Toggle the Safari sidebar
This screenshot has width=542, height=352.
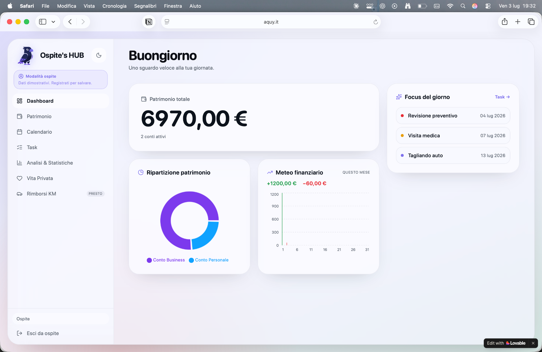[43, 22]
